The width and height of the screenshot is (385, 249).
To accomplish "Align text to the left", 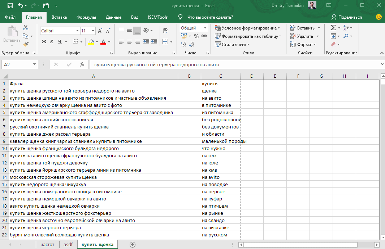I will click(121, 42).
